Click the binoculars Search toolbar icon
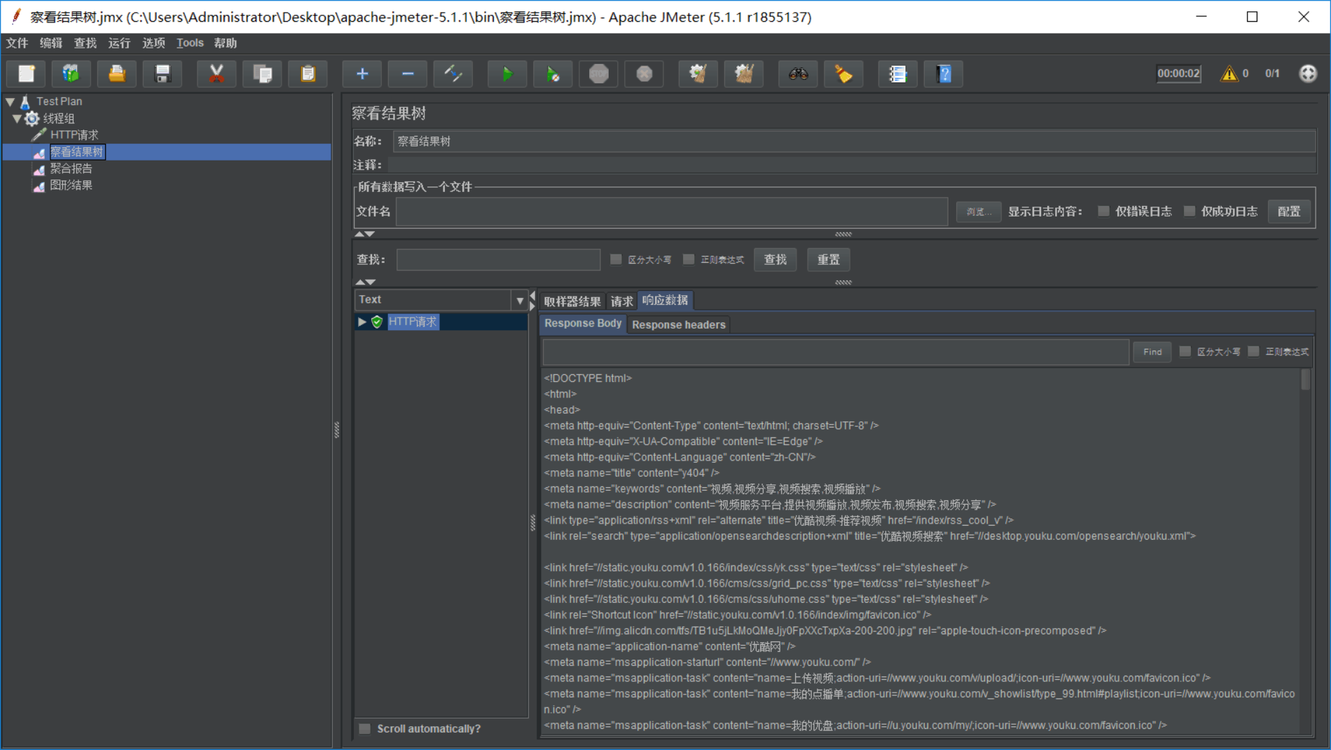Screen dimensions: 1331x750 (x=798, y=74)
